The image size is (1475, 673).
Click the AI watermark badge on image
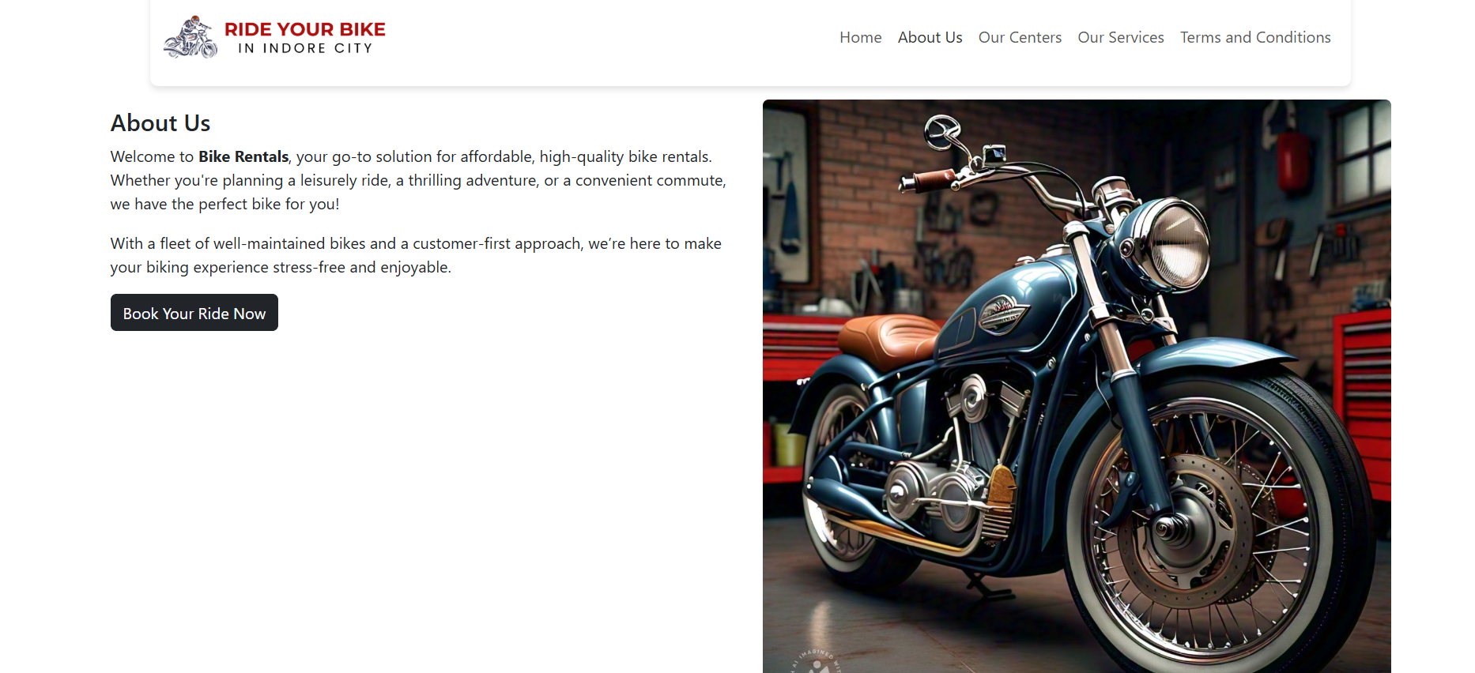coord(817,662)
